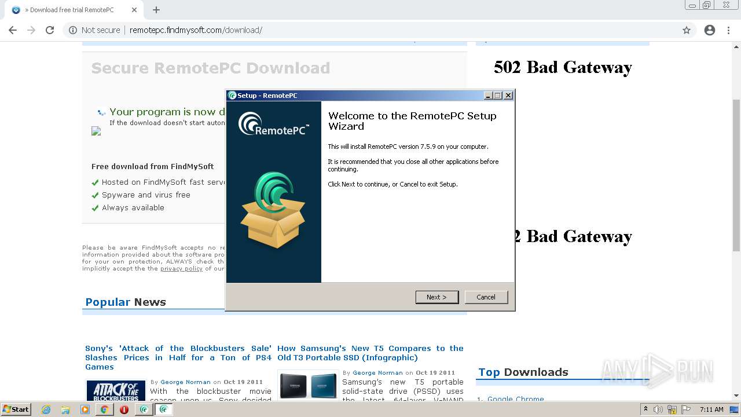Image resolution: width=741 pixels, height=417 pixels.
Task: Click 'Free download from FindMySoft' text
Action: point(152,166)
